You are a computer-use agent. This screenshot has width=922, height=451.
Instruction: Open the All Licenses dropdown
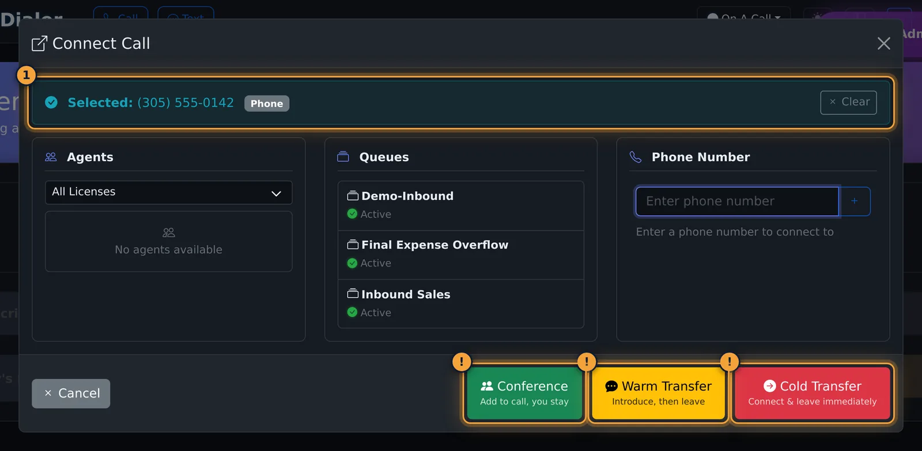point(168,192)
